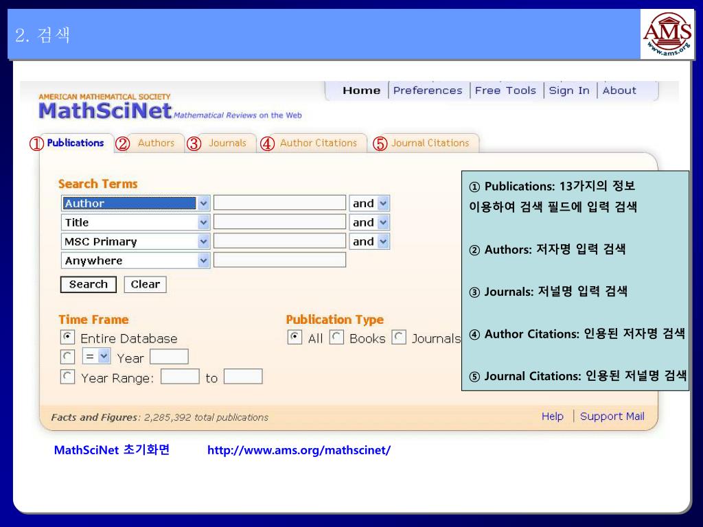Click the '2. 검색' slide title
The image size is (703, 527).
[x=43, y=35]
